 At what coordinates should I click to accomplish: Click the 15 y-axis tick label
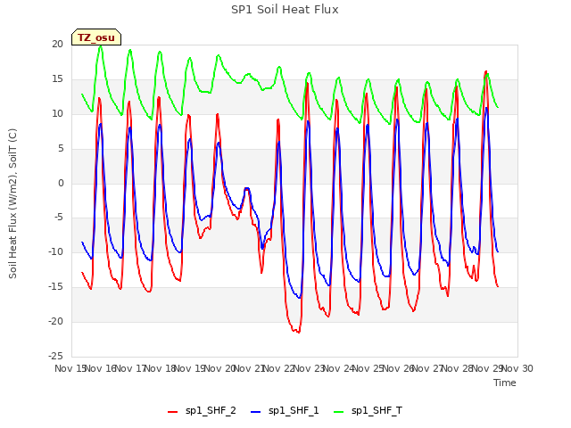[57, 79]
